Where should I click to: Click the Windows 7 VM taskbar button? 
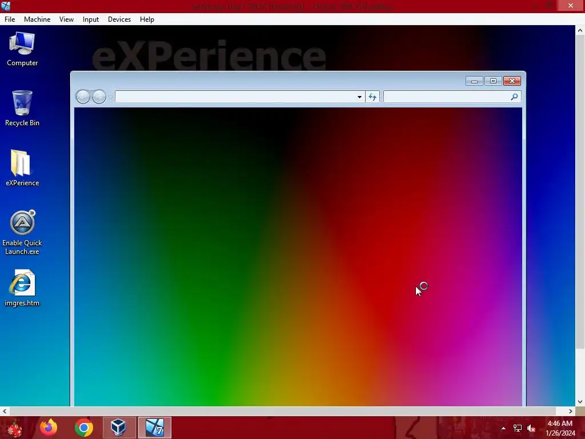pos(155,428)
